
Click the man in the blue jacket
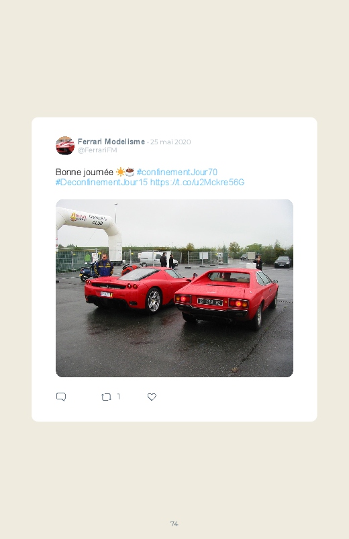click(x=104, y=265)
